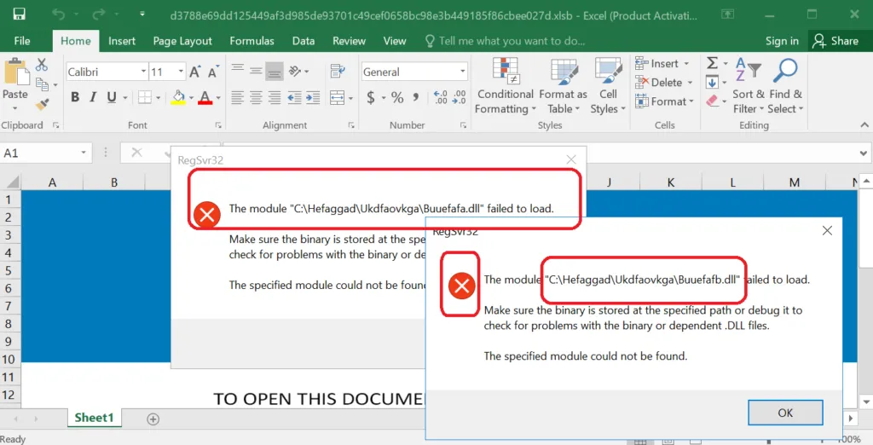Apply Percent Style icon

pyautogui.click(x=397, y=97)
